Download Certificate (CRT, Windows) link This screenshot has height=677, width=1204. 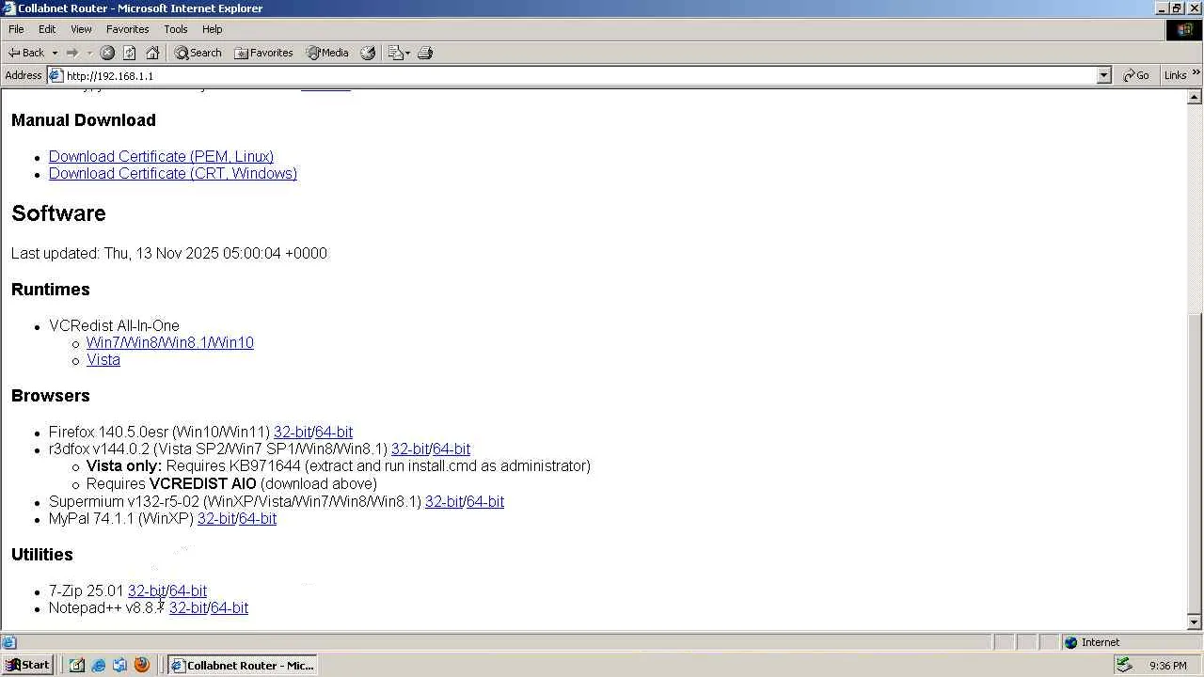(173, 173)
